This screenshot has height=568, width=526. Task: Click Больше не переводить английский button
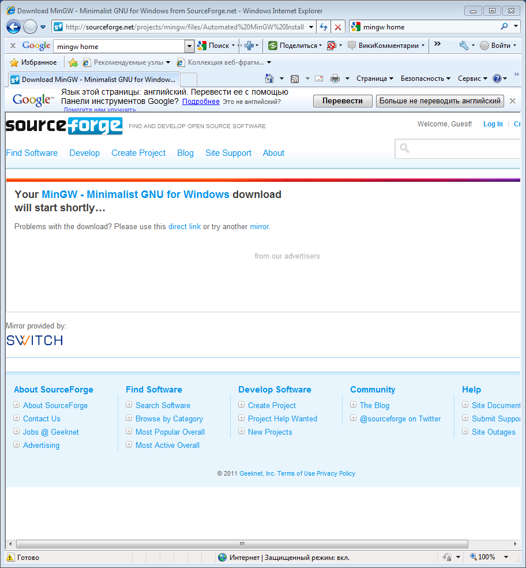tap(440, 100)
